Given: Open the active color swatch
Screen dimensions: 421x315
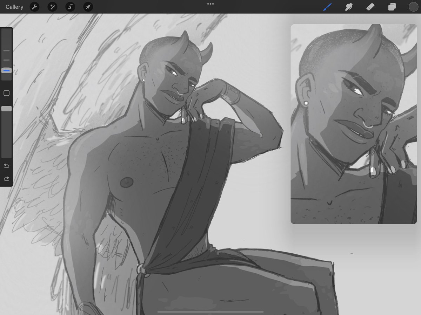Looking at the screenshot, I should tap(413, 7).
